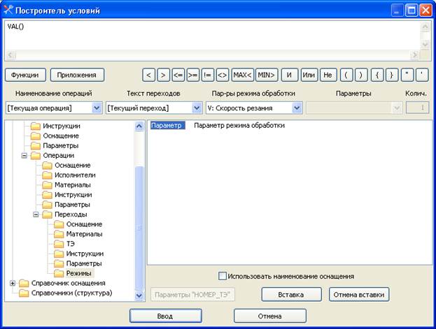436x329 pixels.
Task: Click the Отмена вставки button
Action: (x=359, y=295)
